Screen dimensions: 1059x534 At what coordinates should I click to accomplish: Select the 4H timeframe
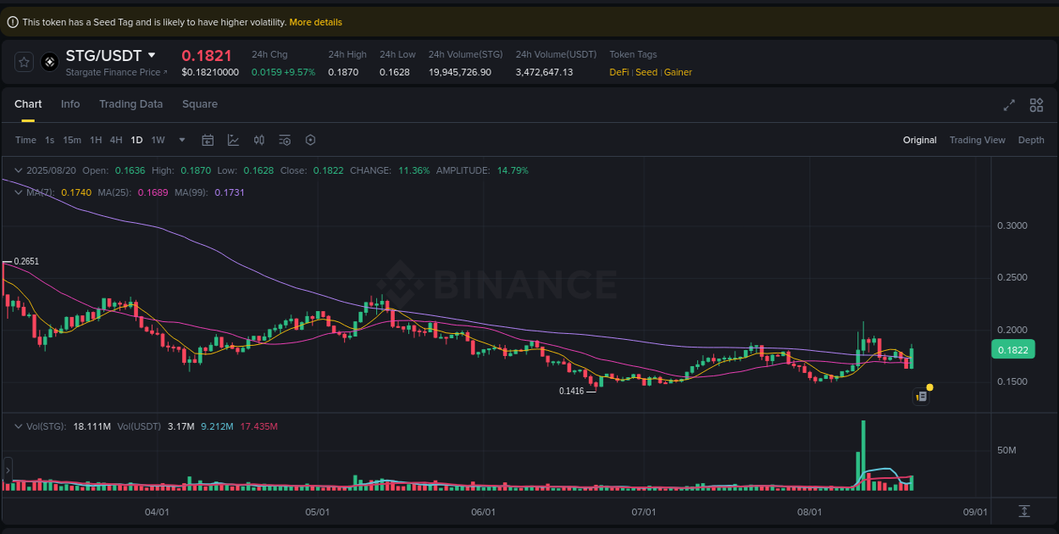click(x=116, y=140)
